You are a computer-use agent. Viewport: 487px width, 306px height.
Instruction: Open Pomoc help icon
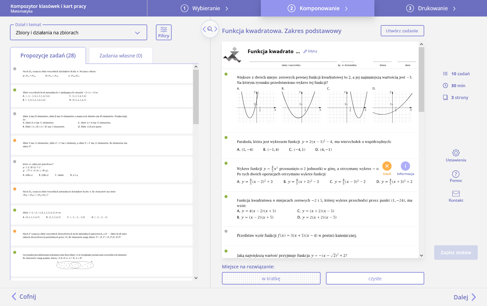[x=456, y=174]
